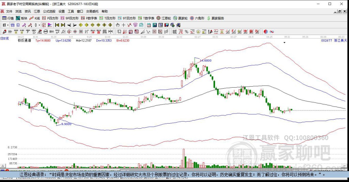Viewport: 349px width, 182px height.
Task: Switch to the K线 chart view
Action: 35,18
